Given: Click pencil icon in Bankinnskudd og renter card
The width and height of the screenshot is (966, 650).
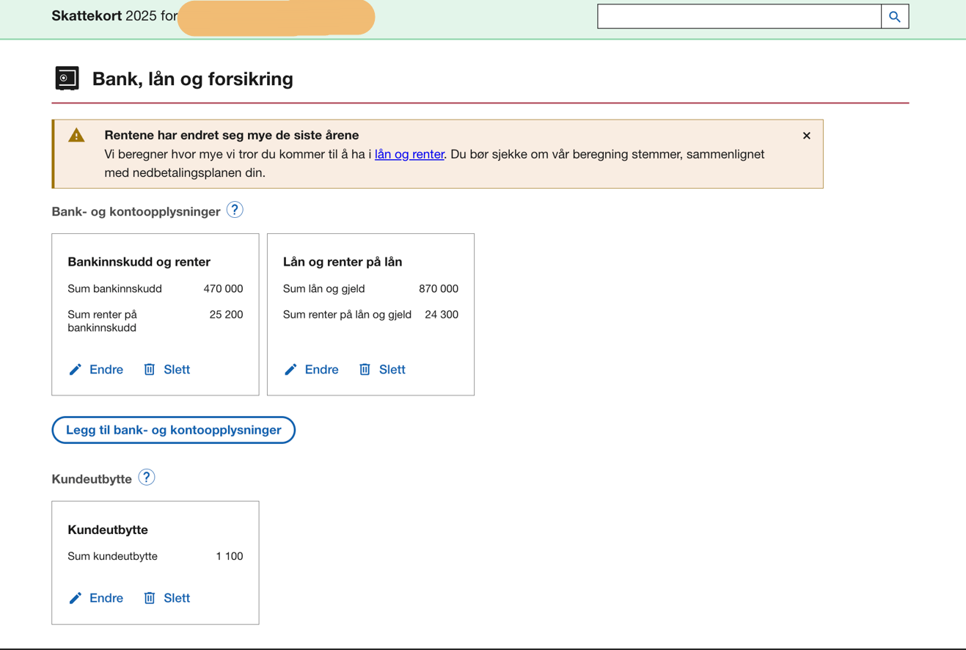Looking at the screenshot, I should pyautogui.click(x=76, y=370).
